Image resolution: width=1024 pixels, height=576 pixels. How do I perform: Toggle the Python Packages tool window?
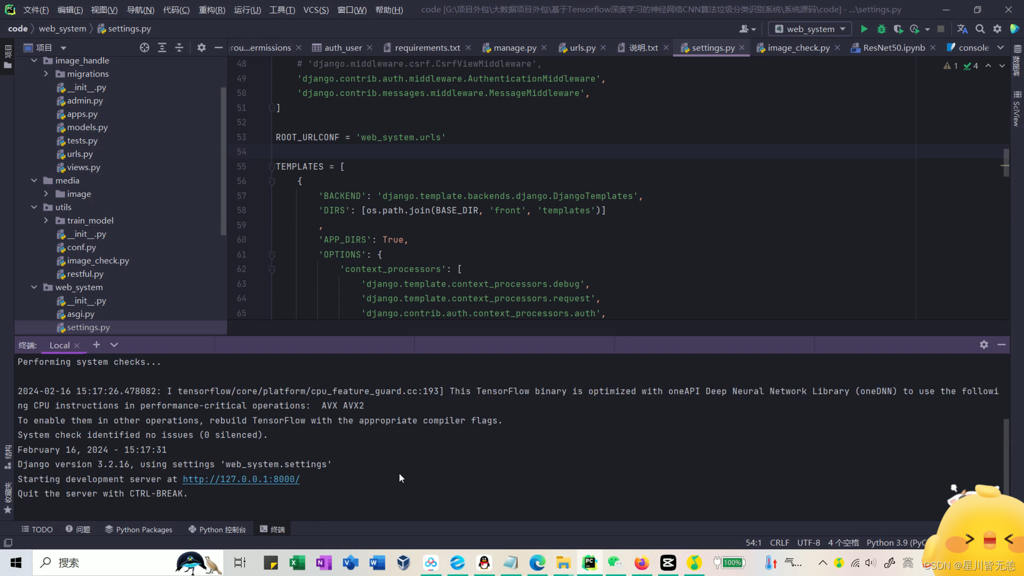pyautogui.click(x=139, y=529)
